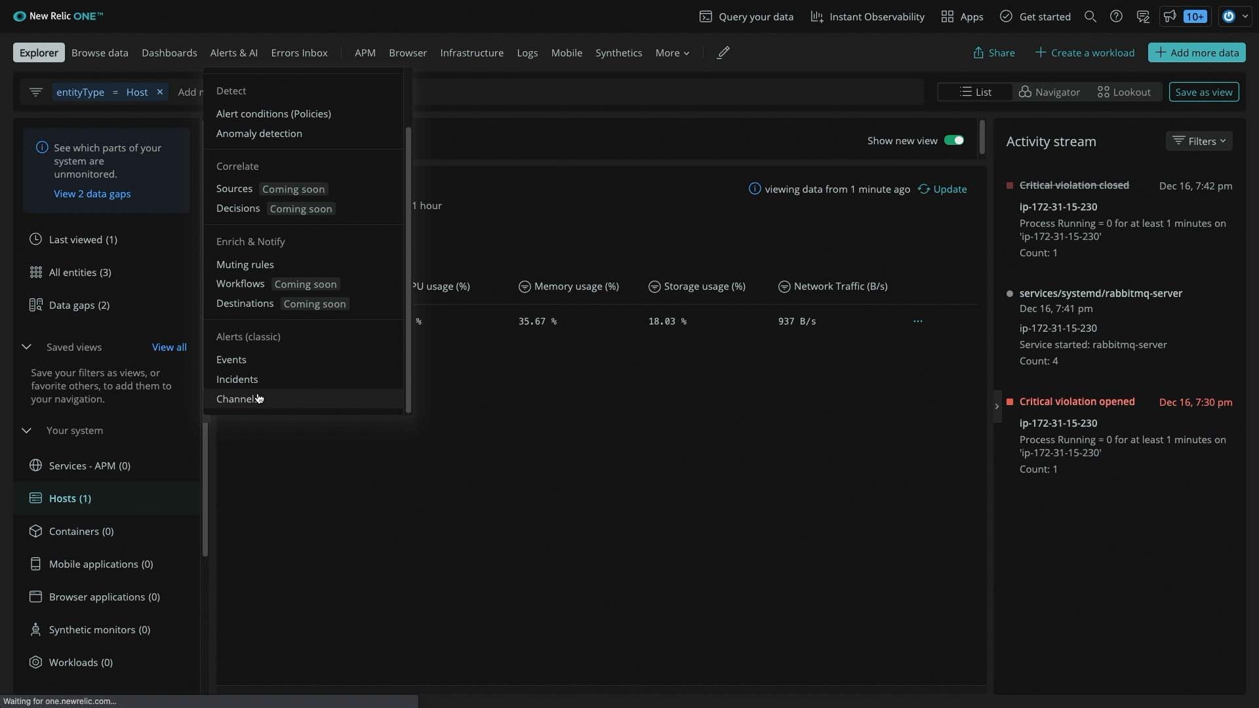Toggle the Show new view switch

[x=953, y=140]
